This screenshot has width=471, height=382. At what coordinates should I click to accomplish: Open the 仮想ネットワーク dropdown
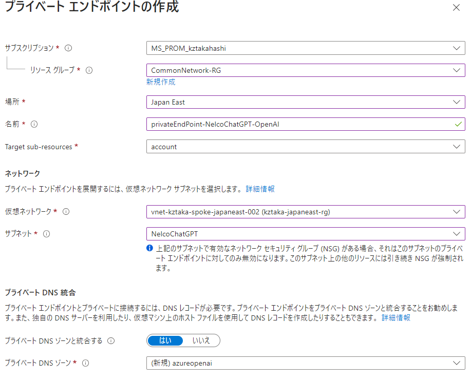pyautogui.click(x=306, y=211)
